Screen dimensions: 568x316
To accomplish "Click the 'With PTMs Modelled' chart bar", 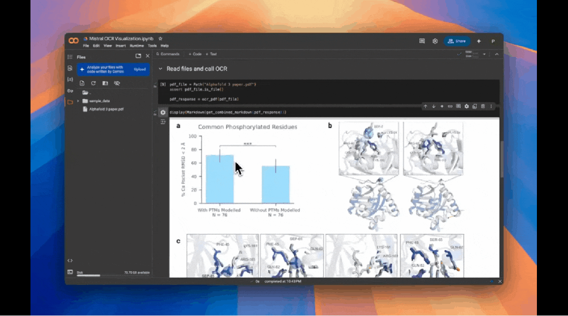I will (x=220, y=179).
